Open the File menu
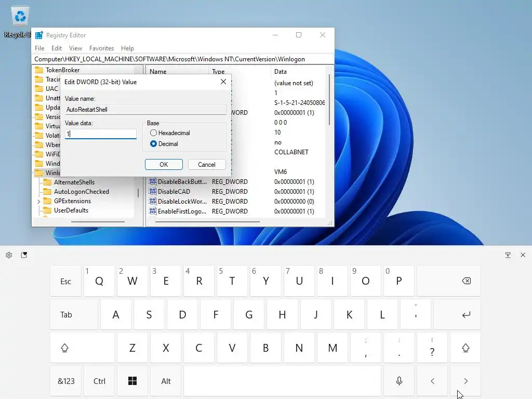This screenshot has height=399, width=532. pos(39,48)
